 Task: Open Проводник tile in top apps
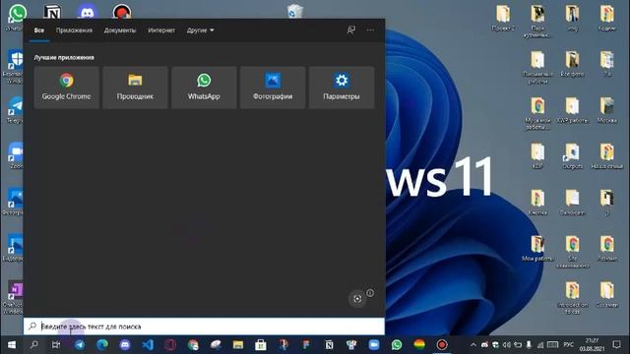(x=135, y=88)
